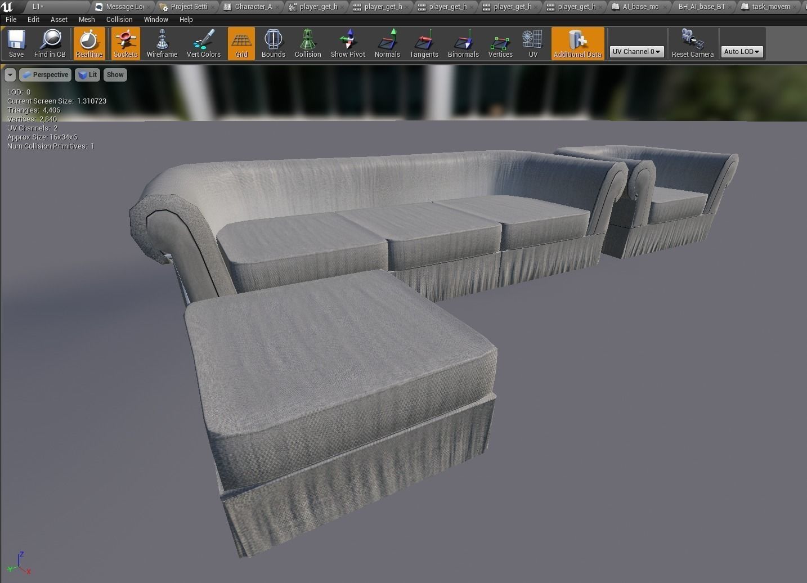The height and width of the screenshot is (583, 807).
Task: Toggle Additional Data button
Action: pos(578,43)
